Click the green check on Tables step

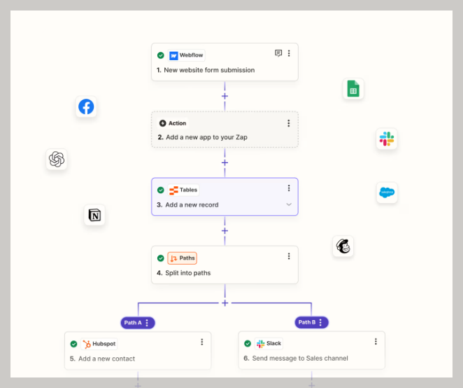pos(161,190)
